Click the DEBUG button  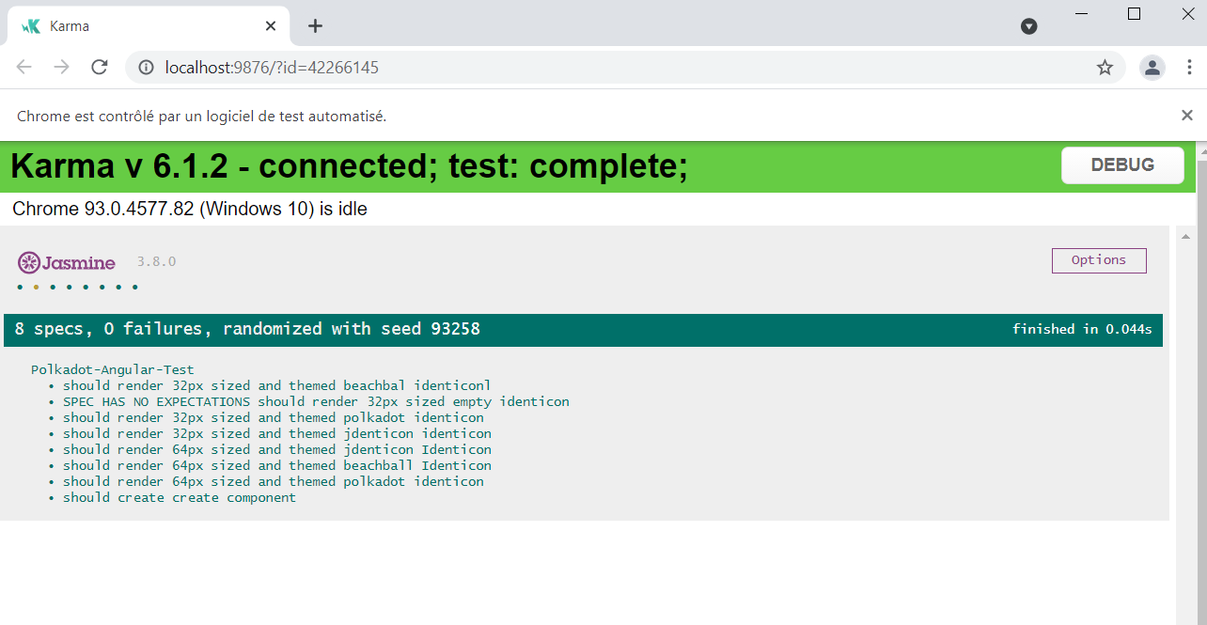[1122, 165]
